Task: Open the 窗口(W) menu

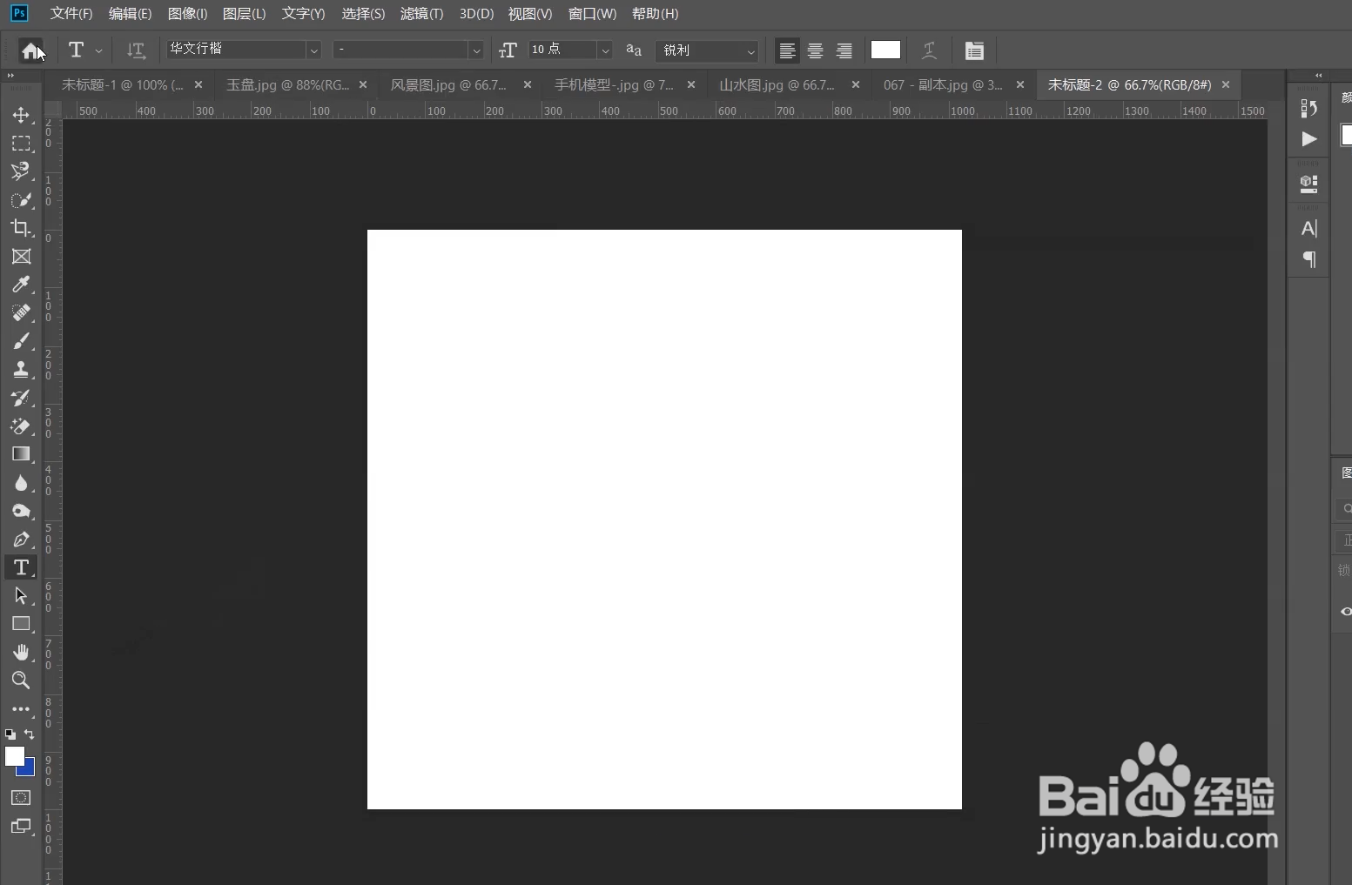Action: tap(592, 14)
